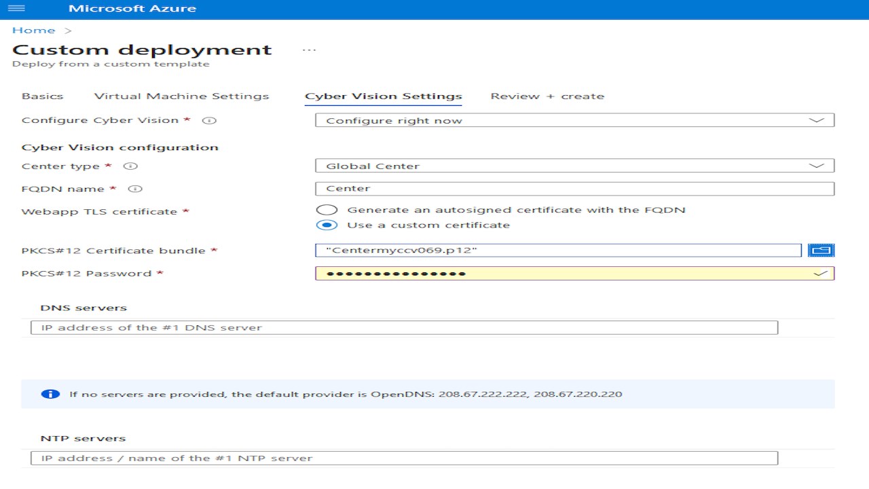The width and height of the screenshot is (869, 489).
Task: Open the Center type dropdown
Action: click(x=574, y=166)
